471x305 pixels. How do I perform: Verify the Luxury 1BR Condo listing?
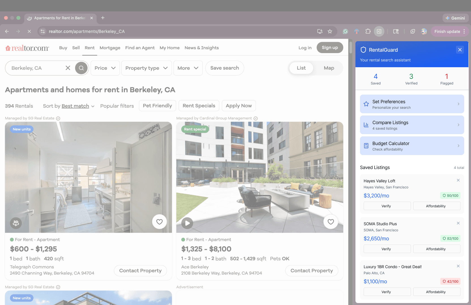[x=387, y=292]
